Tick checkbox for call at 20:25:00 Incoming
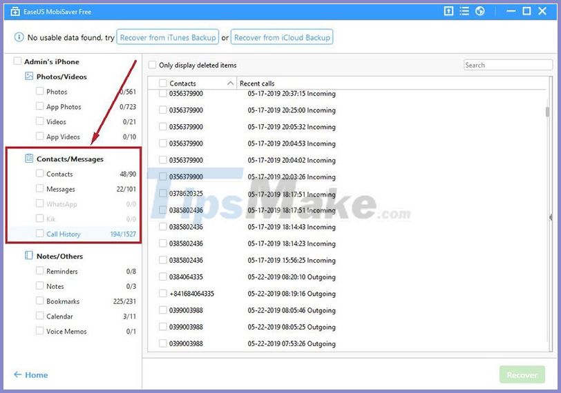 [163, 110]
